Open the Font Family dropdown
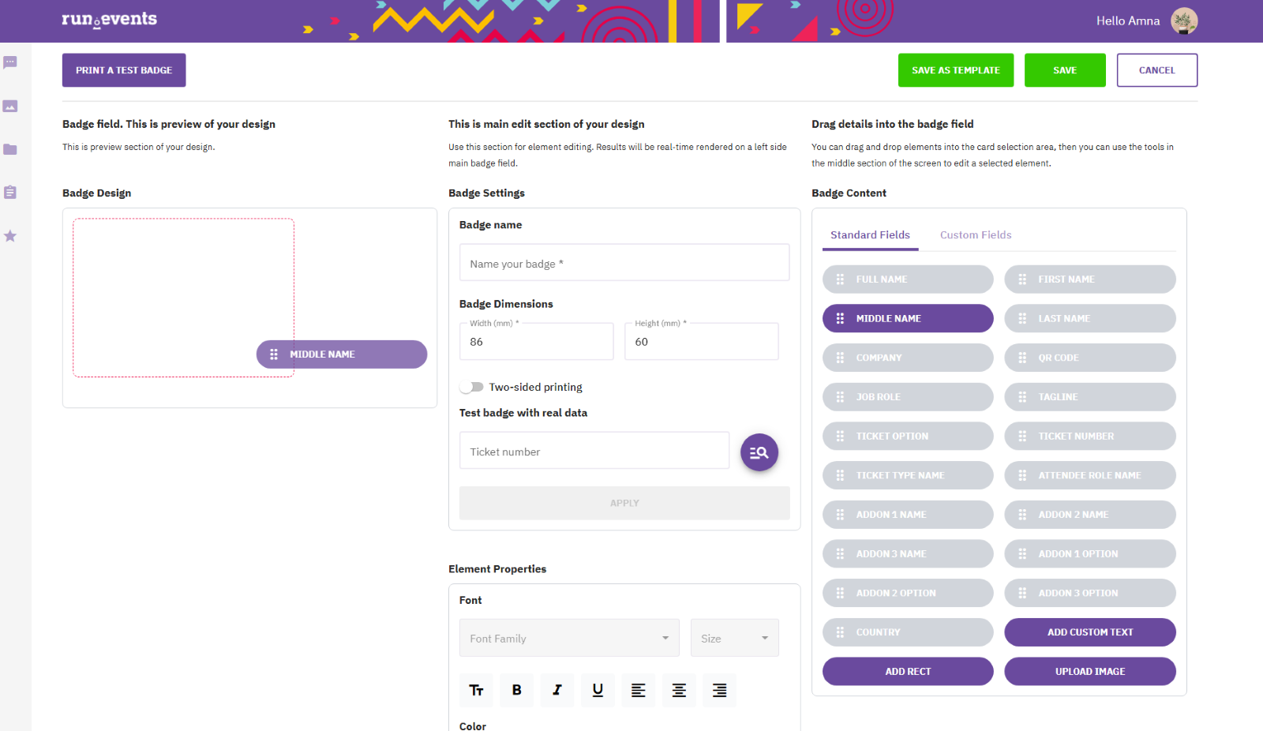Screen dimensions: 1263x731 pyautogui.click(x=569, y=638)
